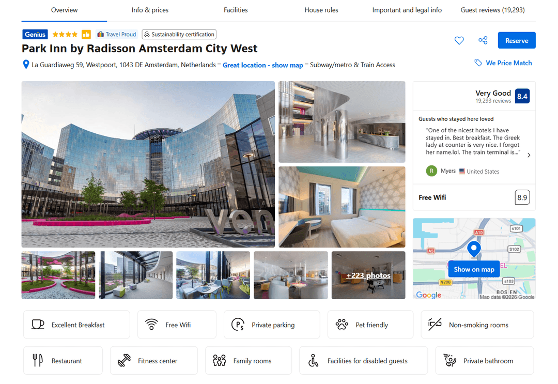Switch to Info & prices tab
The image size is (558, 384).
point(150,10)
